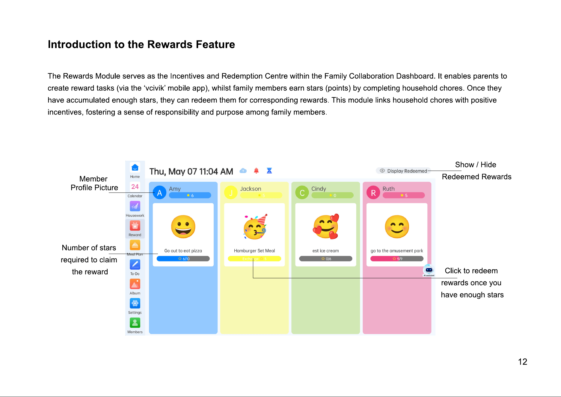Open the Home sidebar icon
This screenshot has width=561, height=397.
click(x=135, y=167)
